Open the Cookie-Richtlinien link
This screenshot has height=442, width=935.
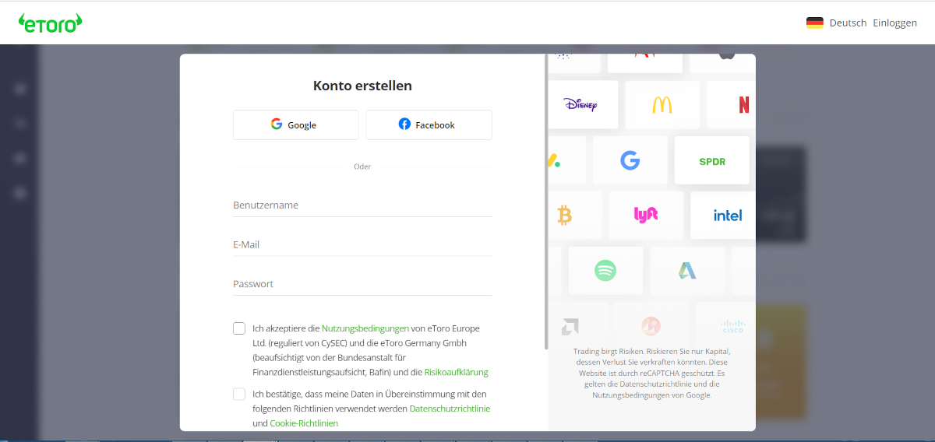(x=304, y=423)
